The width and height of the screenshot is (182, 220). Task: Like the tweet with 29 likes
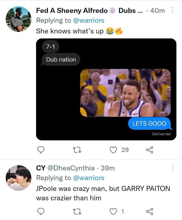coord(114,150)
